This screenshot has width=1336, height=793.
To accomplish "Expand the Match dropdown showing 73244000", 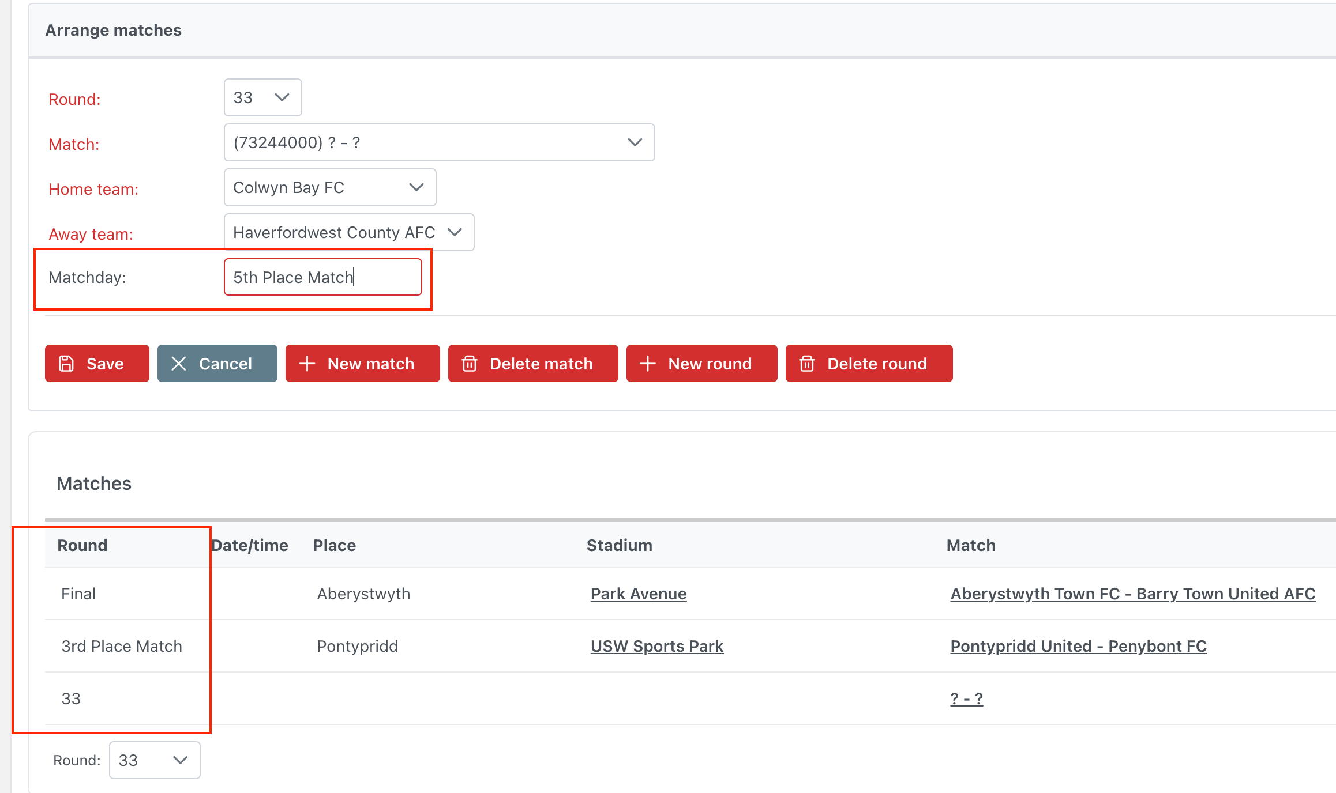I will (x=439, y=142).
